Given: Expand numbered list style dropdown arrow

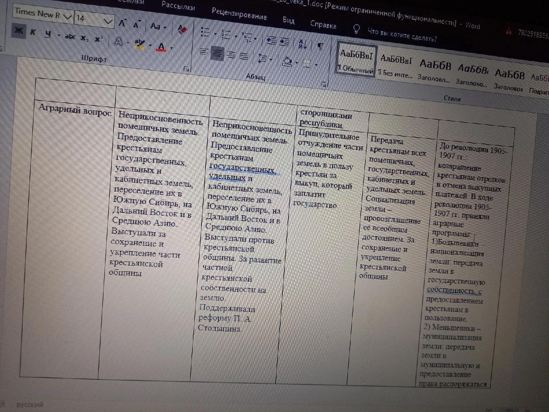Looking at the screenshot, I should 236,36.
